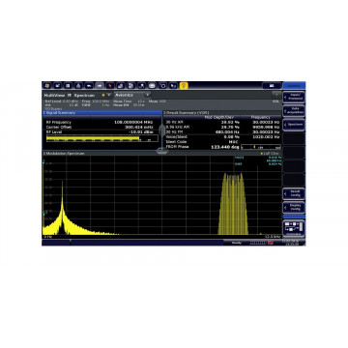Open the Display Config softkey

click(294, 207)
